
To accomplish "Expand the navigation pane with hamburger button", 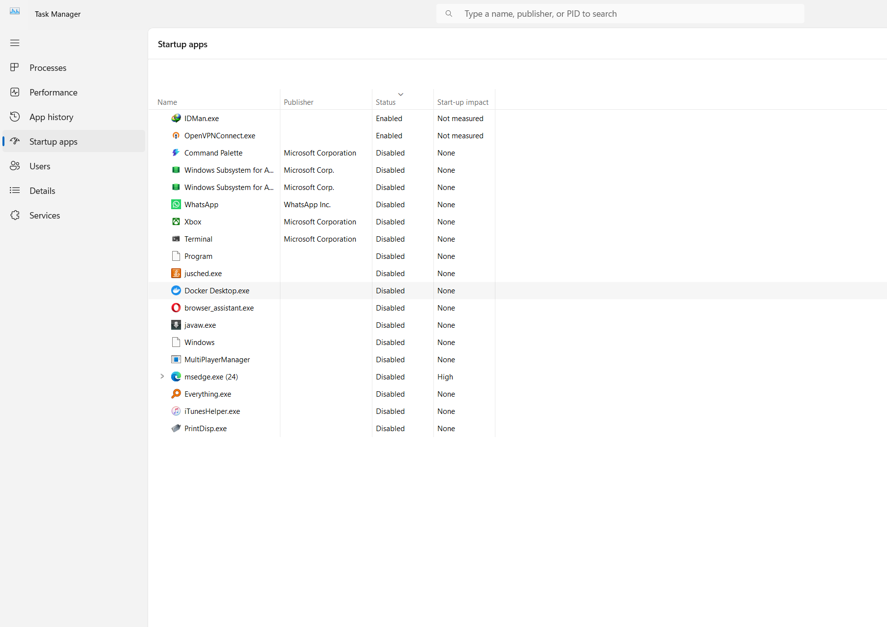I will pos(15,43).
